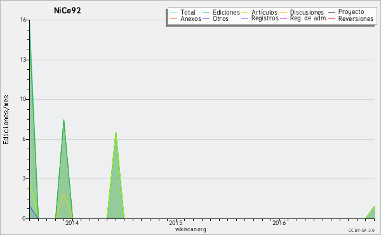The height and width of the screenshot is (235, 381).
Task: Click the Ediciones legend entry
Action: (226, 12)
